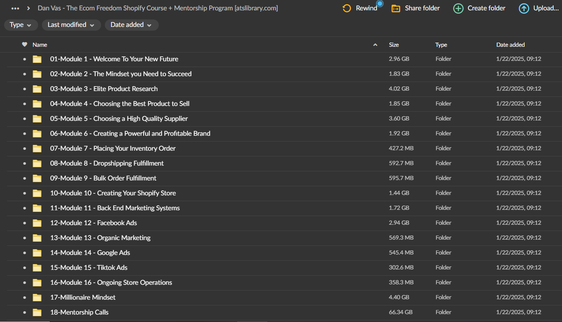The image size is (562, 322).
Task: Expand the breadcrumb chevron arrow
Action: [x=29, y=8]
